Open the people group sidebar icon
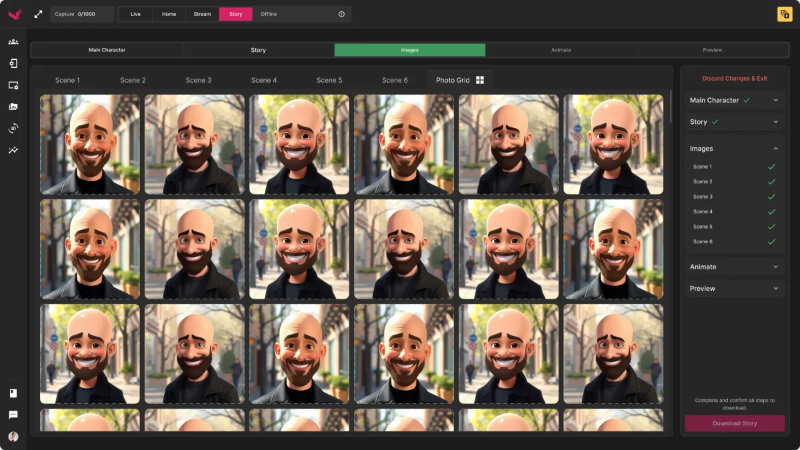 click(13, 41)
